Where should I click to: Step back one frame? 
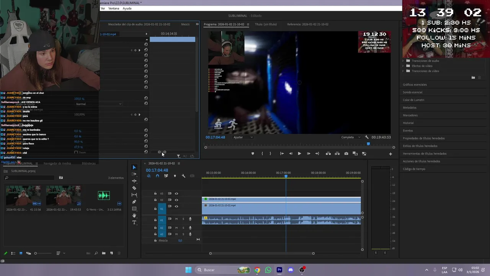(291, 154)
